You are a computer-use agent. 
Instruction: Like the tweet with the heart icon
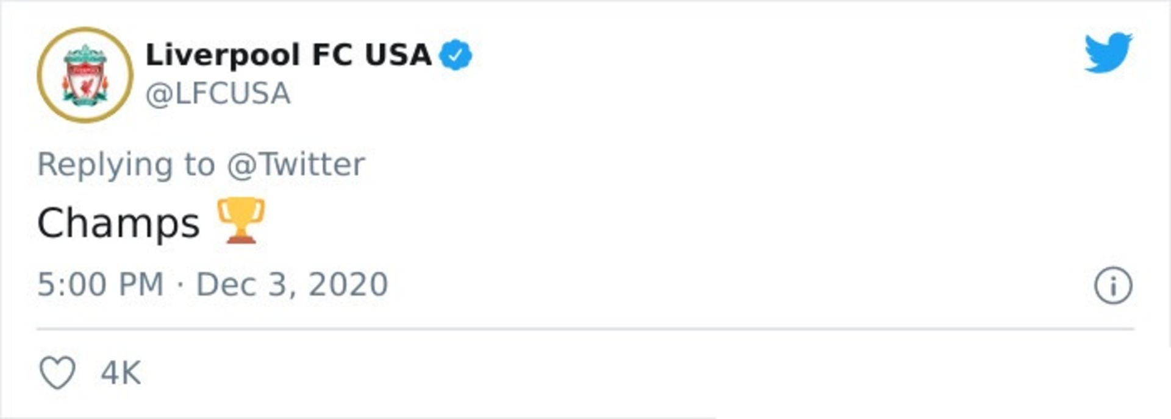pyautogui.click(x=58, y=372)
